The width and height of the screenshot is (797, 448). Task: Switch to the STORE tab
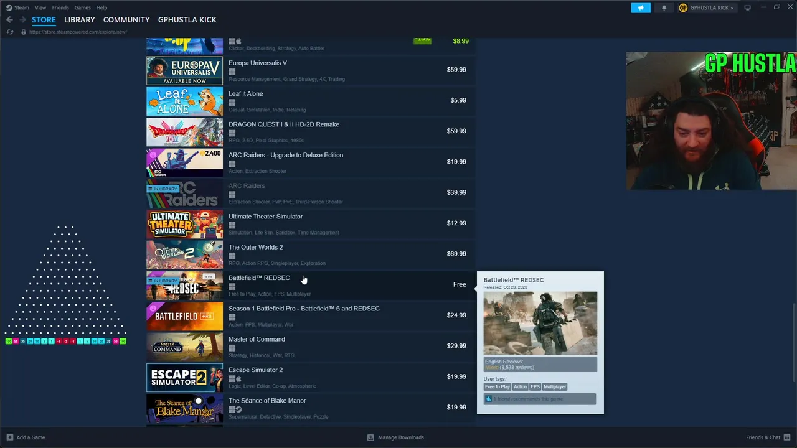point(44,20)
